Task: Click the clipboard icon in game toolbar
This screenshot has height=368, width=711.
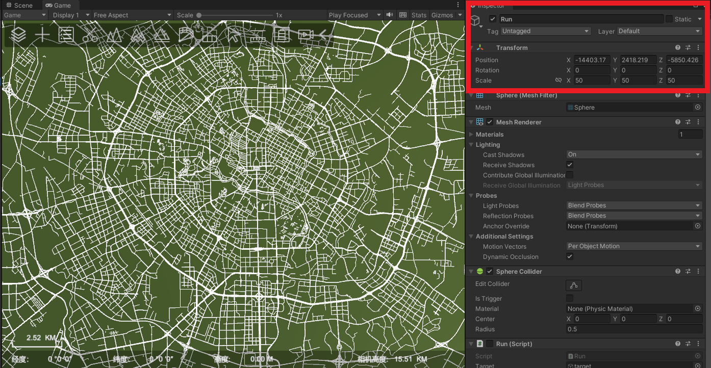Action: pos(282,35)
